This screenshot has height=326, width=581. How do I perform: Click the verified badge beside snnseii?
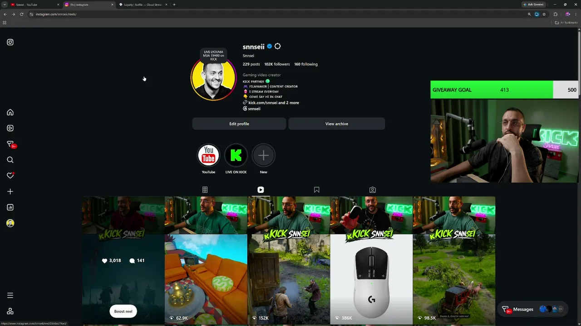pos(269,46)
